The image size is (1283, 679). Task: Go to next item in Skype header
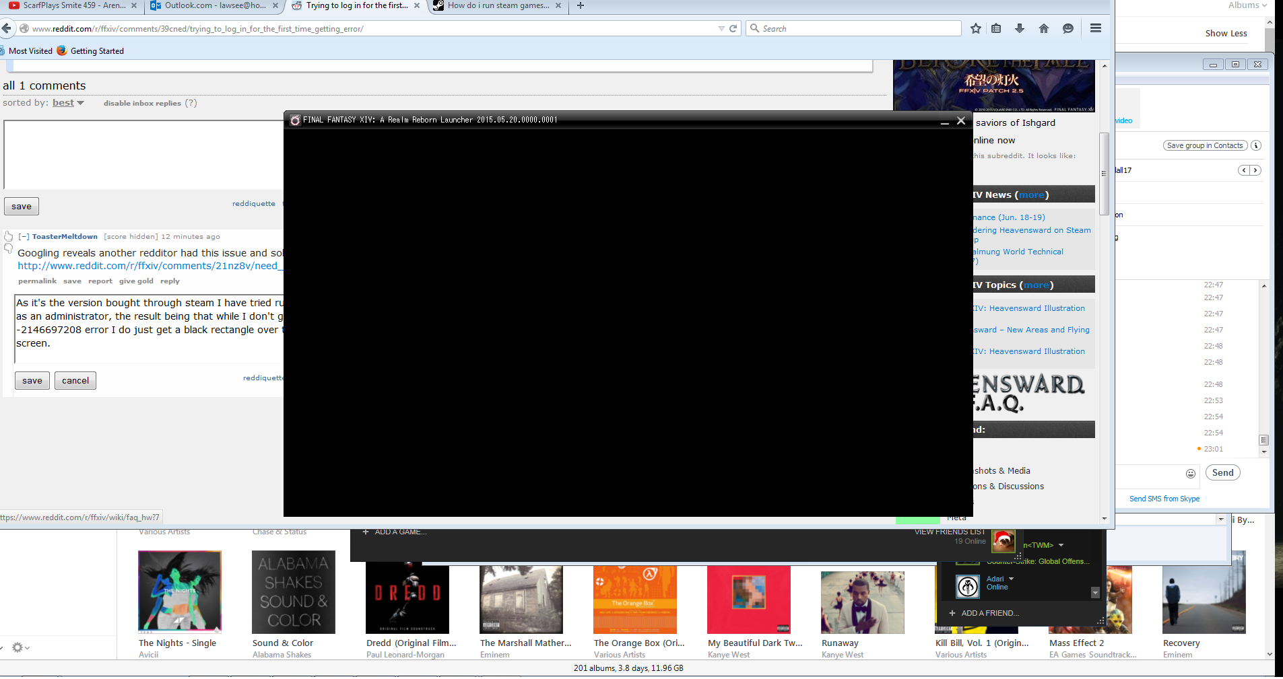pos(1255,170)
